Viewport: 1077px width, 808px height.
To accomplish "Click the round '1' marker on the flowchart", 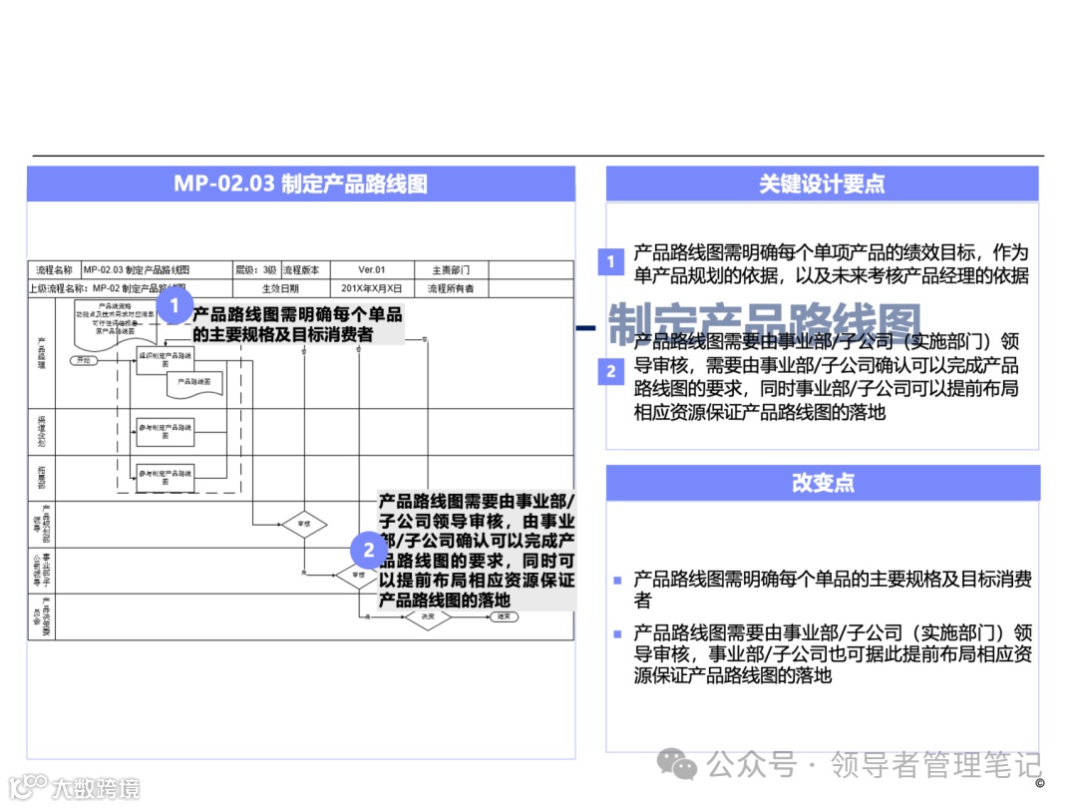I will [175, 305].
